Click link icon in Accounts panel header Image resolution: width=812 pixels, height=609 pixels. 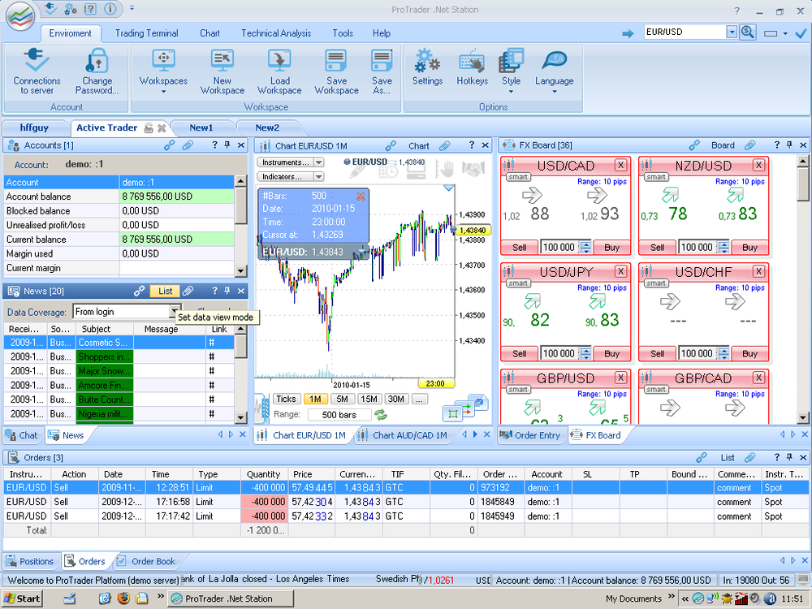click(170, 145)
